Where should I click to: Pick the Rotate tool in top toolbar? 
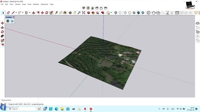[x=47, y=13]
